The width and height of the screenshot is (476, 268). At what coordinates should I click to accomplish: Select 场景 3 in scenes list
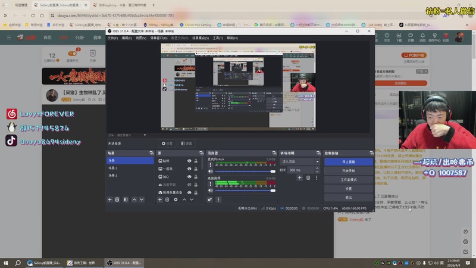click(x=130, y=176)
